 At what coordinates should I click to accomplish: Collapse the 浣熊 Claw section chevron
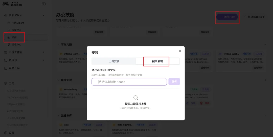[43, 15]
